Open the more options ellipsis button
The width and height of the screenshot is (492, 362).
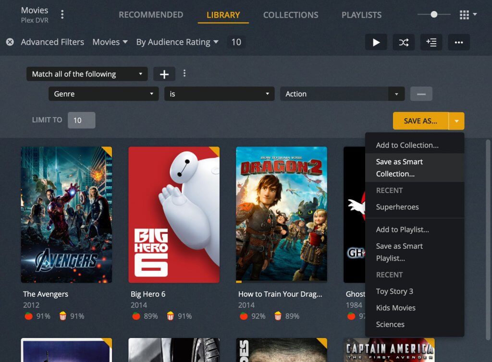pyautogui.click(x=459, y=42)
